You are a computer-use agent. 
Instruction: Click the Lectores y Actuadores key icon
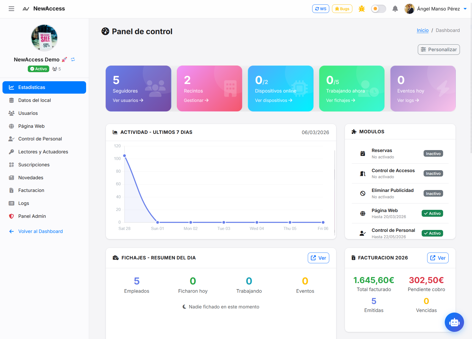coord(11,152)
